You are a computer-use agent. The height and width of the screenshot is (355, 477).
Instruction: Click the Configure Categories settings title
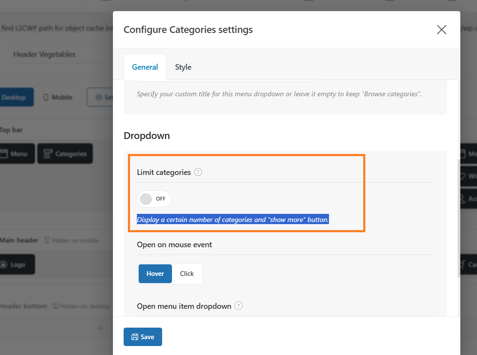click(188, 30)
